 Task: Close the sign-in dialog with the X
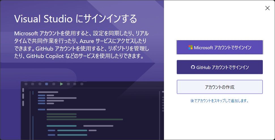(267, 8)
